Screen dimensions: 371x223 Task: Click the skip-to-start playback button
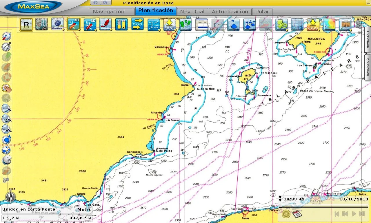(x=337, y=214)
